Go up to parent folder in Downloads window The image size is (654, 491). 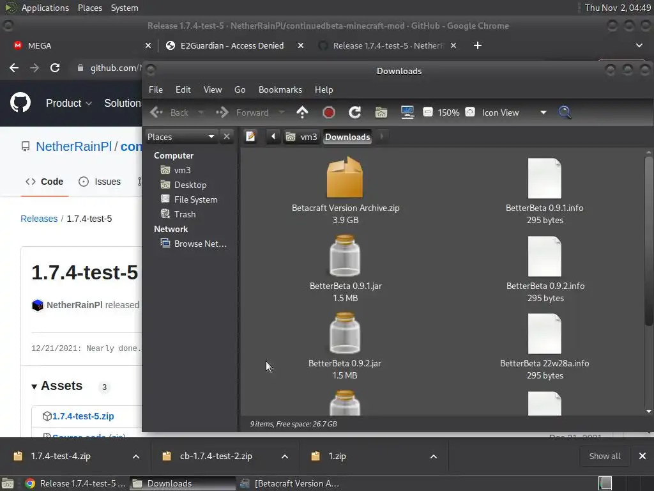click(302, 113)
